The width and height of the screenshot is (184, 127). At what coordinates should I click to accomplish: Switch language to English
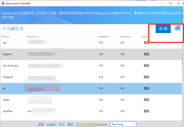pos(51,124)
